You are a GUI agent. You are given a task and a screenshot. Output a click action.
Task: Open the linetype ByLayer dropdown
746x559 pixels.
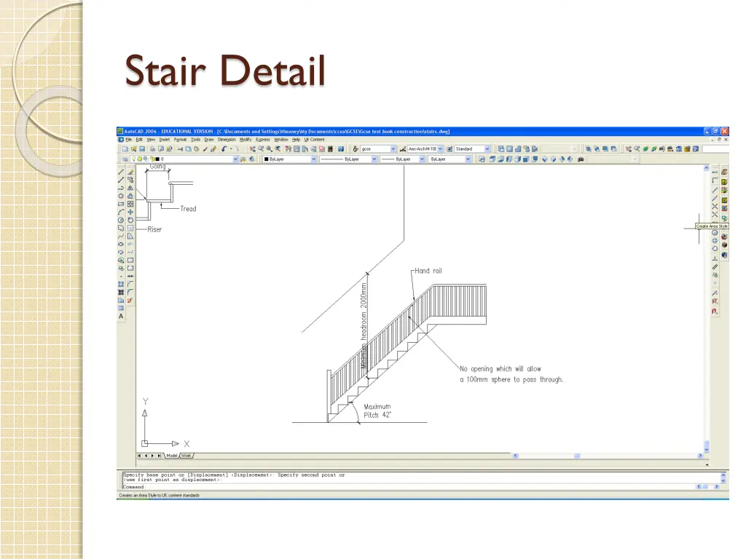(374, 159)
